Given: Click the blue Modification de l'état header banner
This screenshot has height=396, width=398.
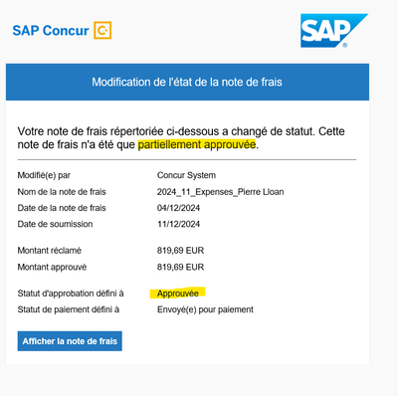Looking at the screenshot, I should pos(187,82).
